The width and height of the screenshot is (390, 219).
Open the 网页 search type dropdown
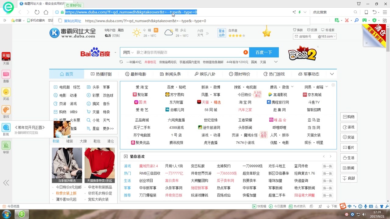(128, 52)
